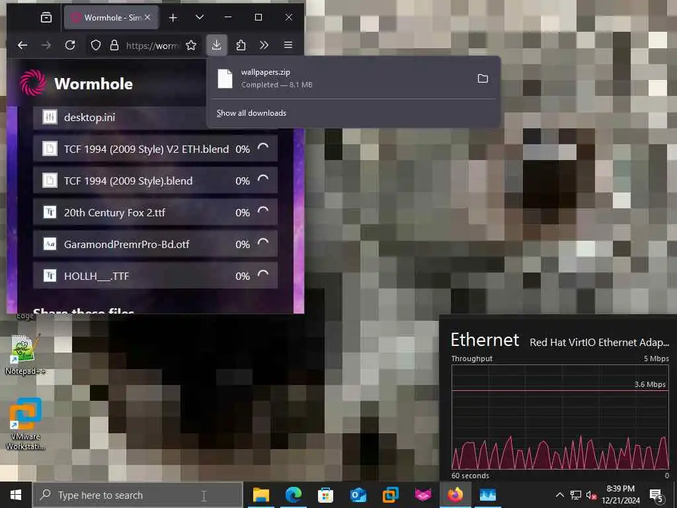Open Microsoft Store from taskbar
677x508 pixels.
[325, 495]
